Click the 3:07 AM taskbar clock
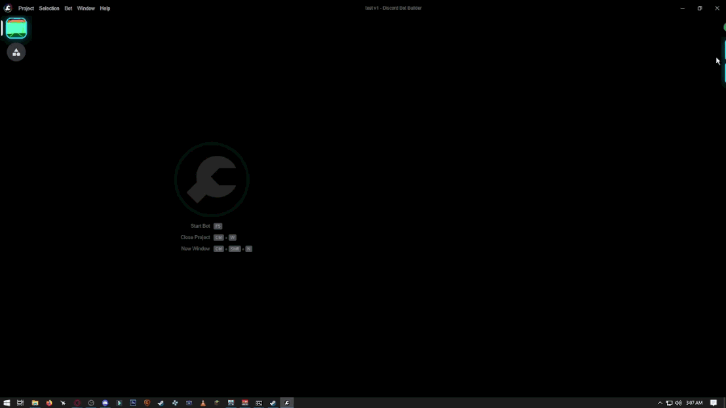The image size is (726, 408). [x=695, y=403]
